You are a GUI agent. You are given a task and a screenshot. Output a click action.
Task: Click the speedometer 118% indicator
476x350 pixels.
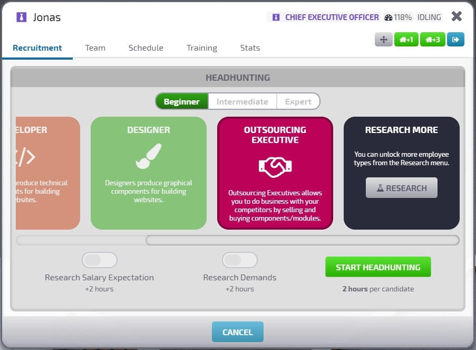(x=398, y=17)
